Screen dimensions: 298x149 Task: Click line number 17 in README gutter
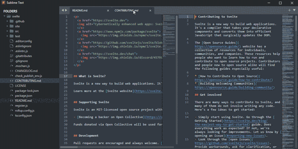pyautogui.click(x=65, y=76)
